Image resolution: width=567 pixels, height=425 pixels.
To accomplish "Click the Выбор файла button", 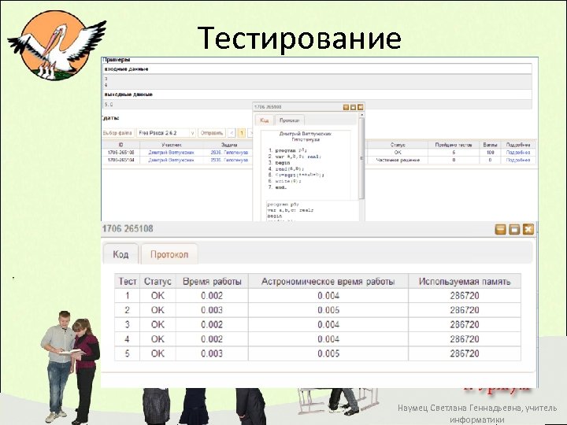I will (117, 133).
